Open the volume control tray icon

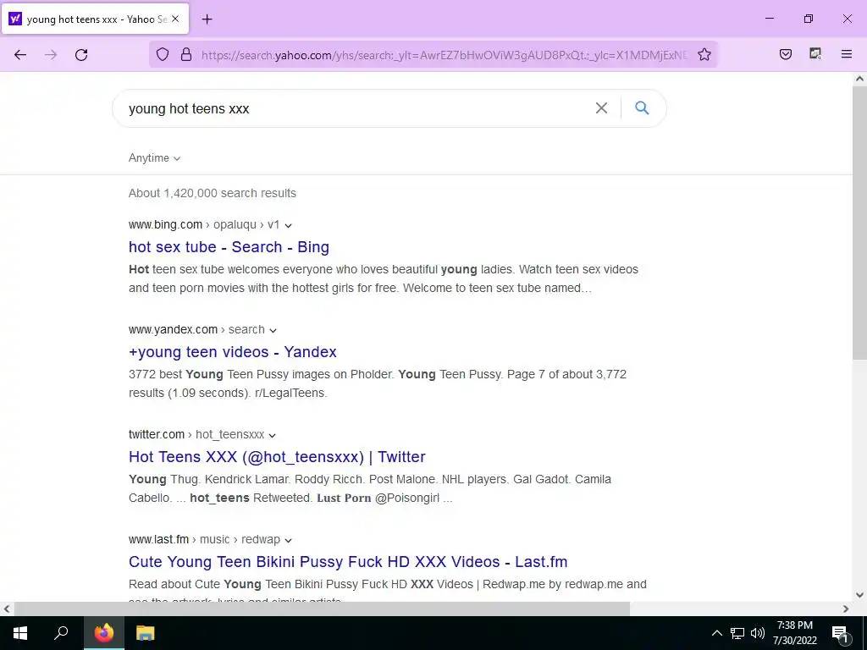(x=758, y=633)
